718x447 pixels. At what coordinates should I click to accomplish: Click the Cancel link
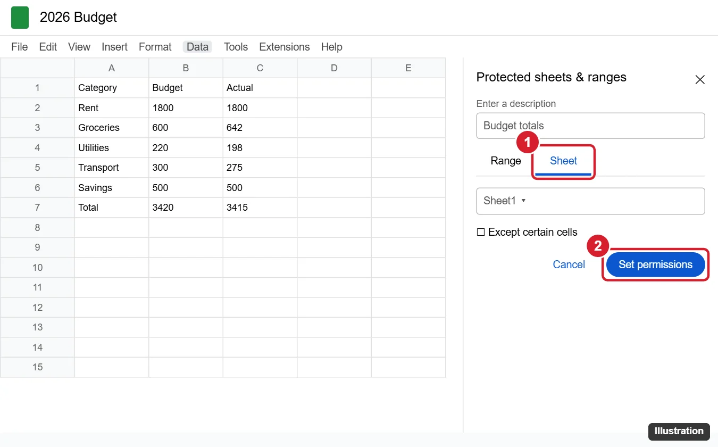tap(569, 264)
